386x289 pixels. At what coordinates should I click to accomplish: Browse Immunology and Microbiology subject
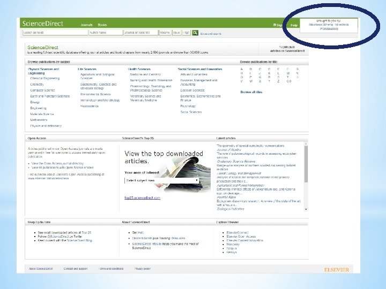pos(100,100)
